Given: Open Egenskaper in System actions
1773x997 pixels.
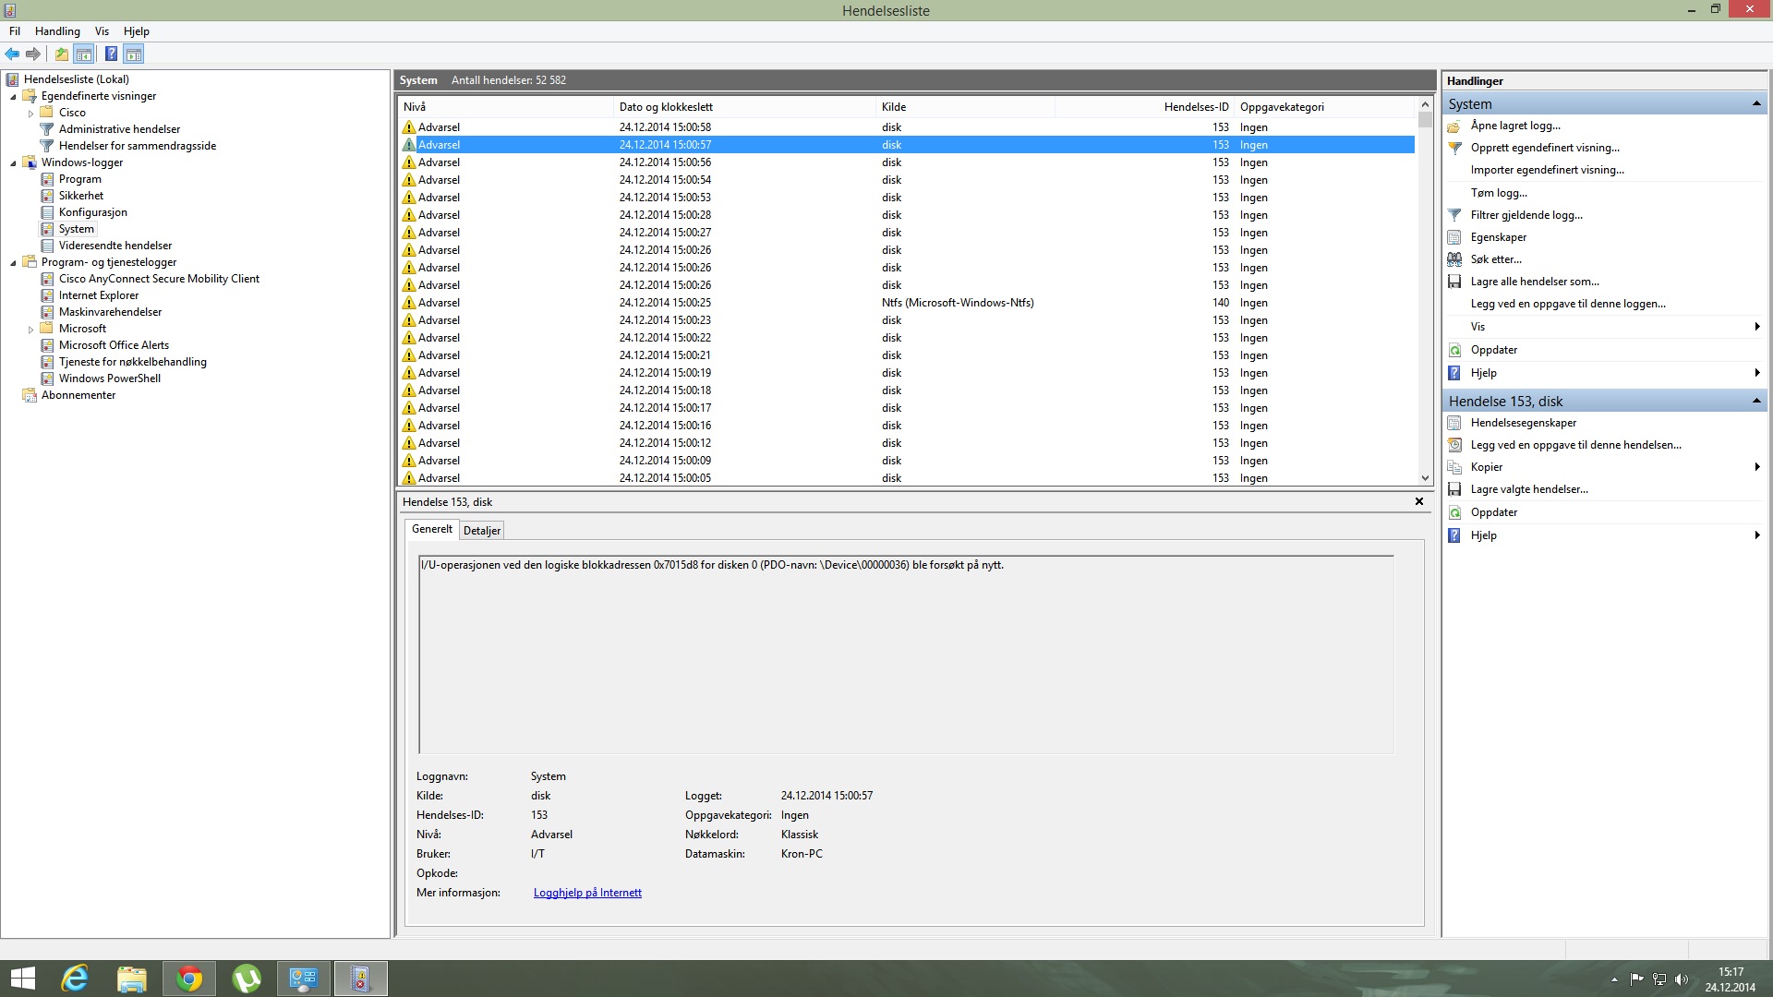Looking at the screenshot, I should click(x=1499, y=237).
